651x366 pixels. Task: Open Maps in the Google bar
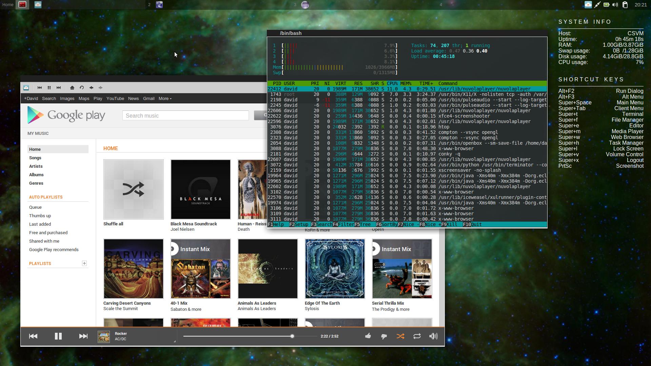(84, 99)
